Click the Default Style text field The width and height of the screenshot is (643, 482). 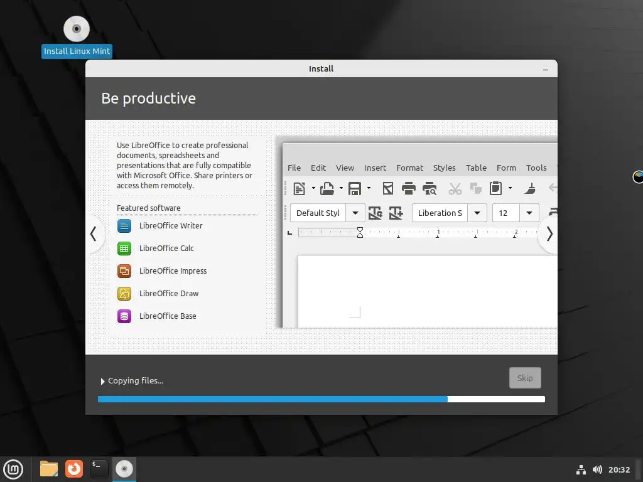pos(318,213)
